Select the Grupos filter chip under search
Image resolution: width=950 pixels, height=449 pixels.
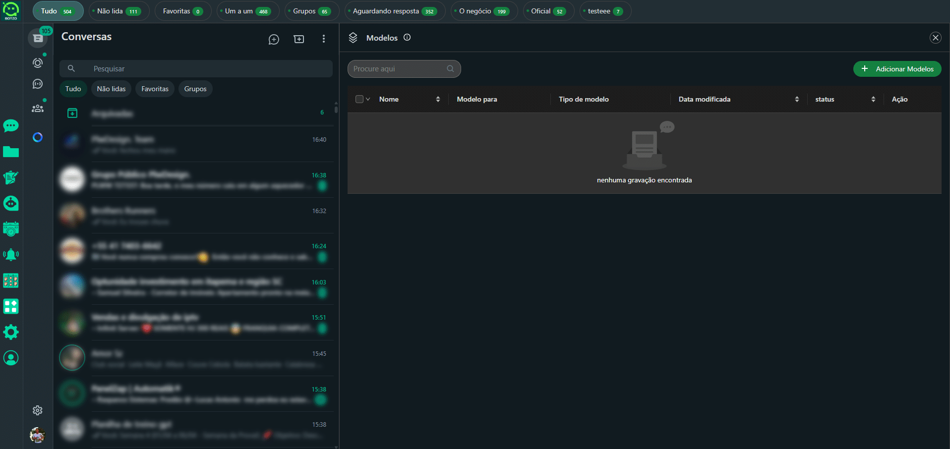click(195, 89)
